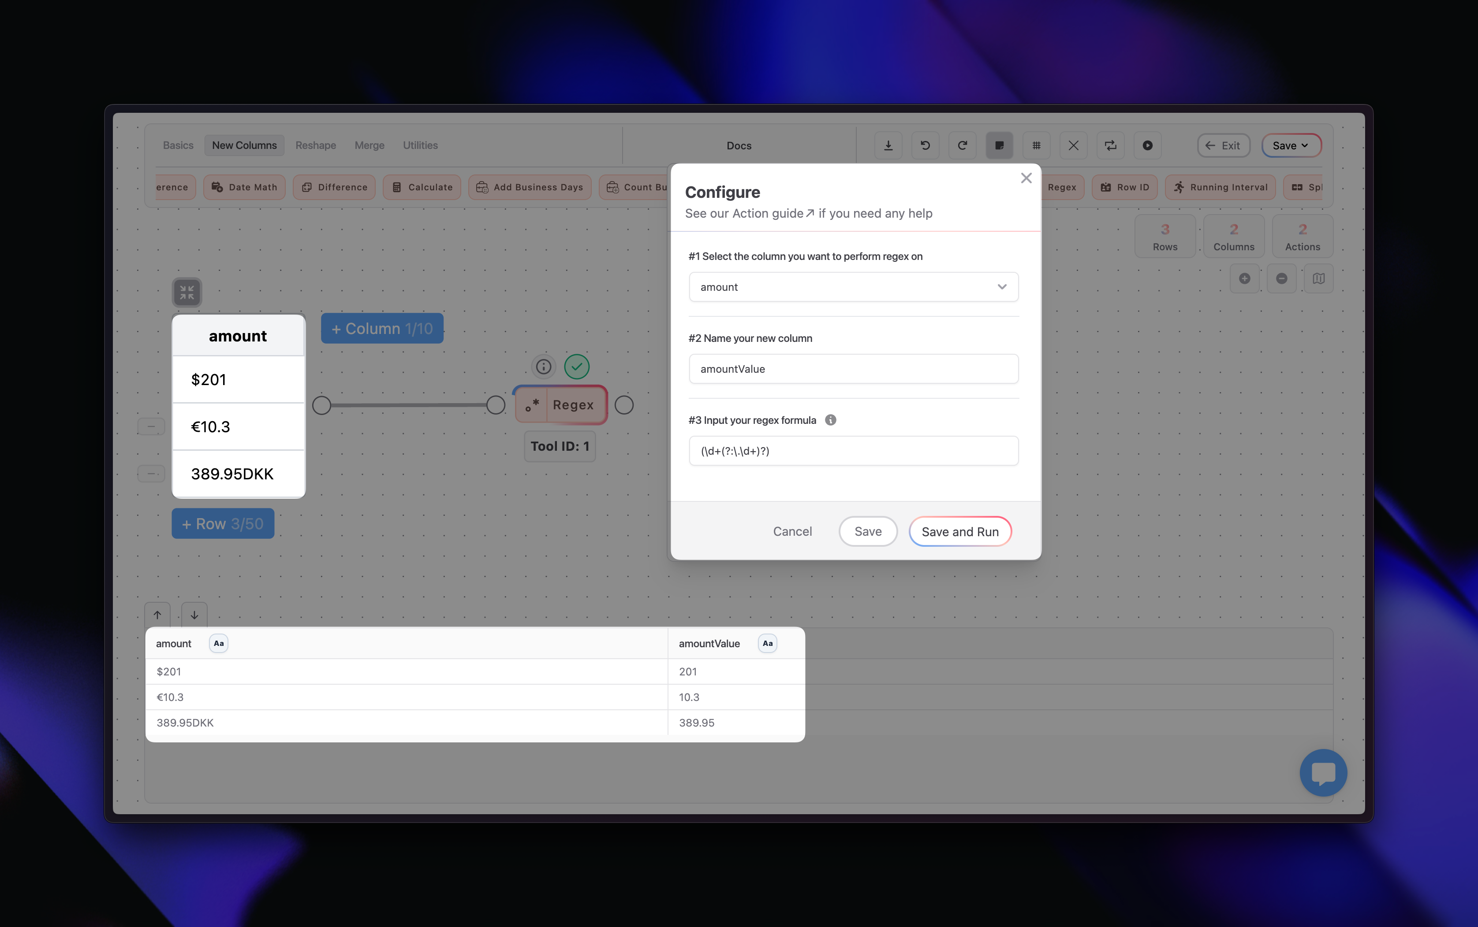
Task: Click the repeat arrows icon
Action: [x=1111, y=145]
